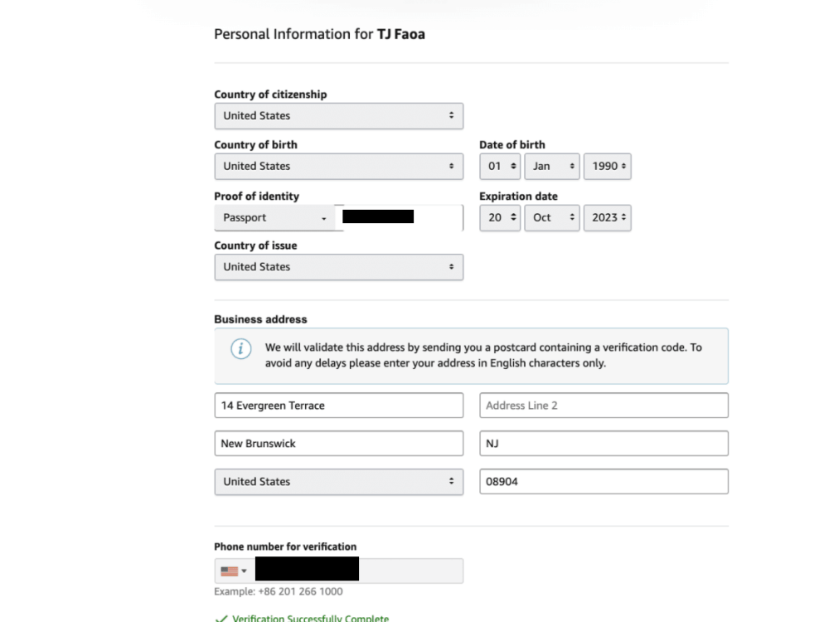Open the business address country dropdown
The width and height of the screenshot is (829, 622).
(338, 481)
